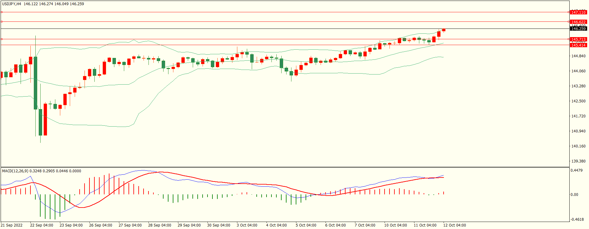The height and width of the screenshot is (229, 589).
Task: Select the 12 Oct 04:00 date label
Action: 454,225
